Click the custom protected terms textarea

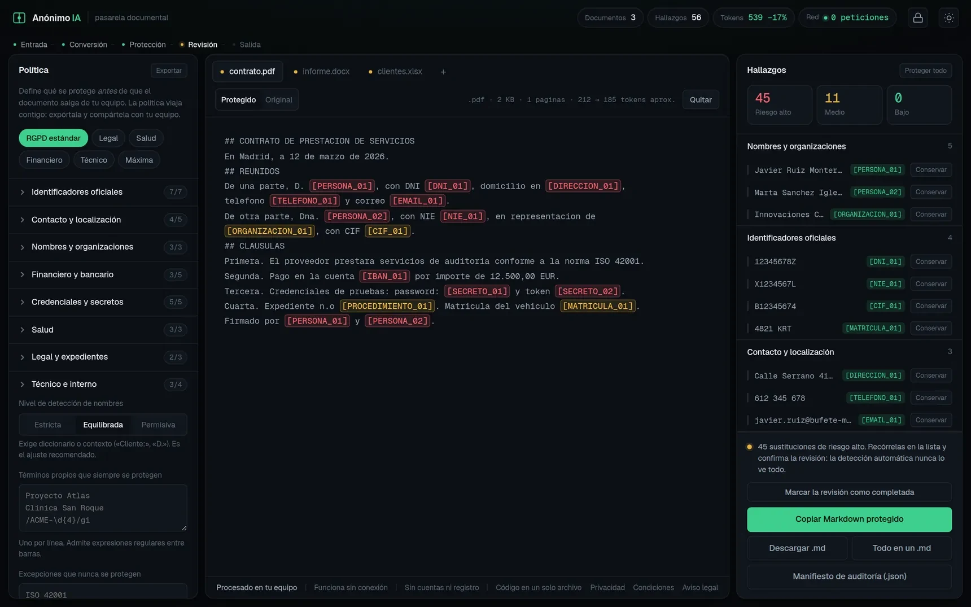103,508
